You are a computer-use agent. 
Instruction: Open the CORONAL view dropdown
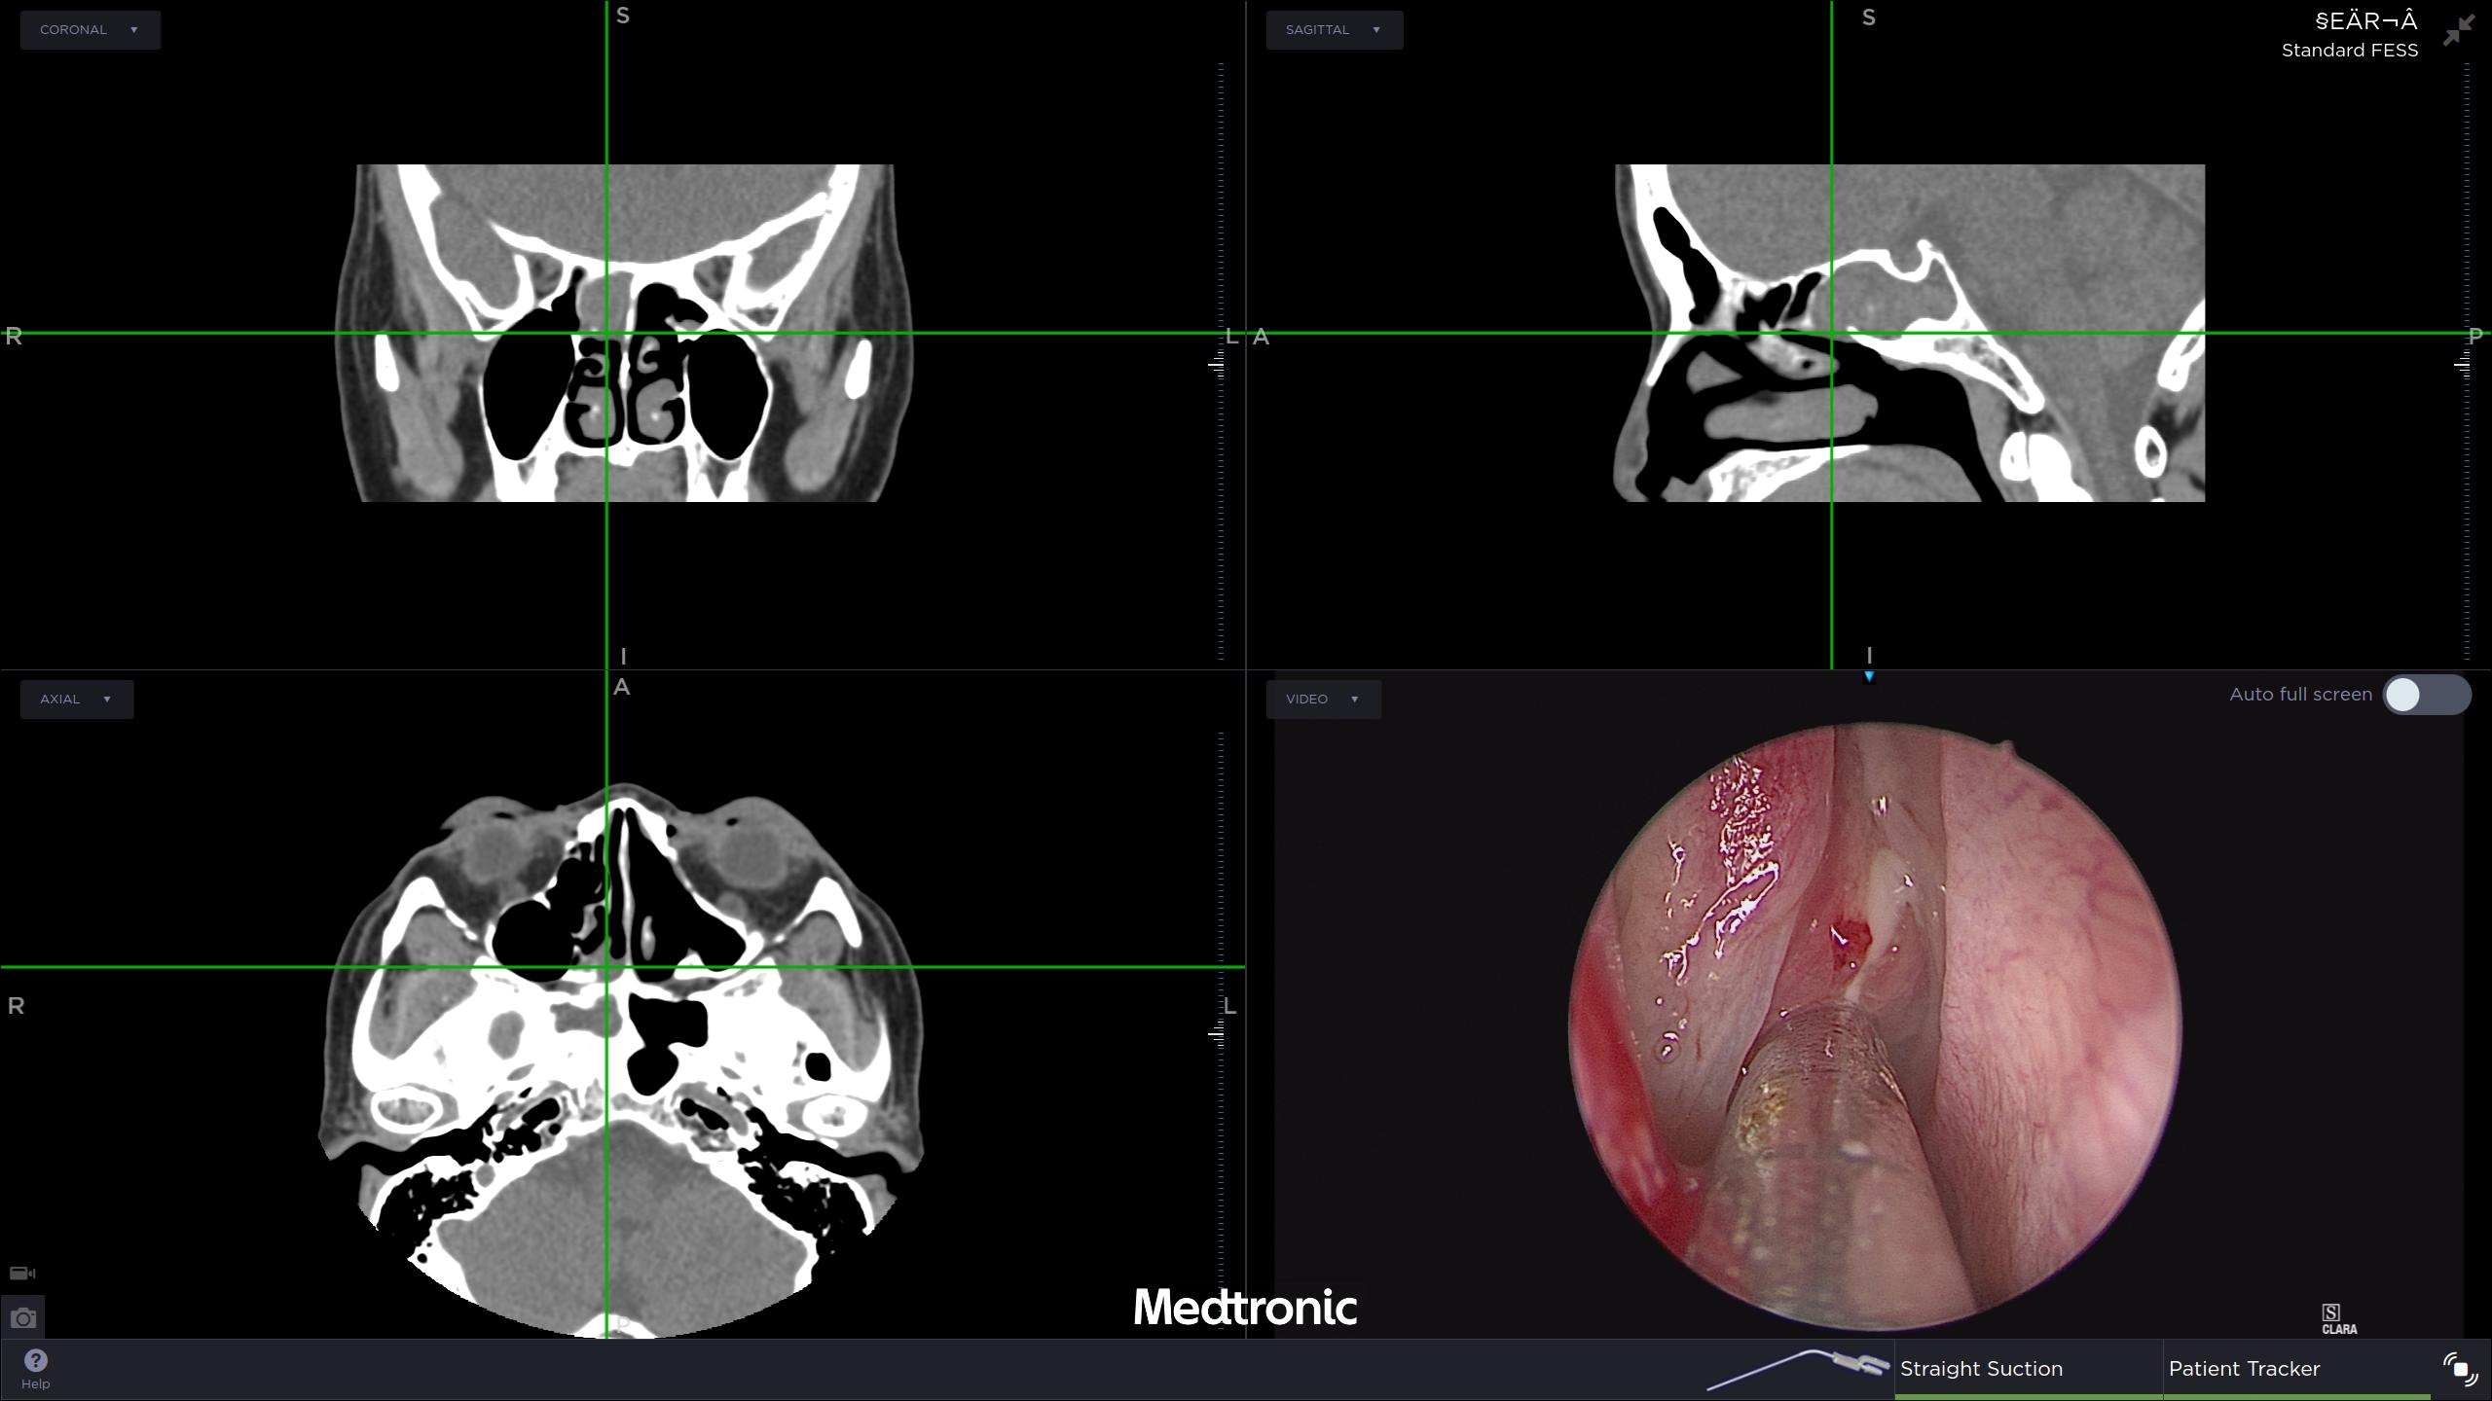(x=90, y=30)
